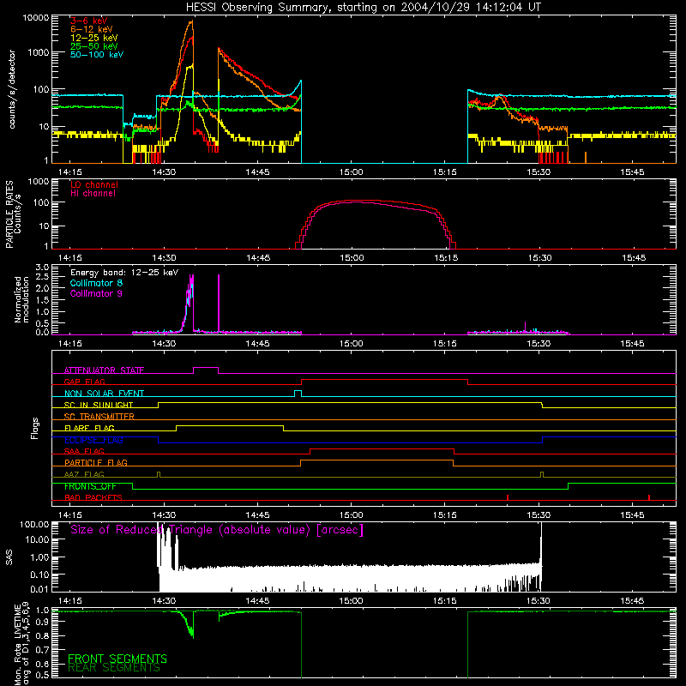This screenshot has width=686, height=686.
Task: Click the Energy band: 12-25 keV label
Action: pos(124,273)
